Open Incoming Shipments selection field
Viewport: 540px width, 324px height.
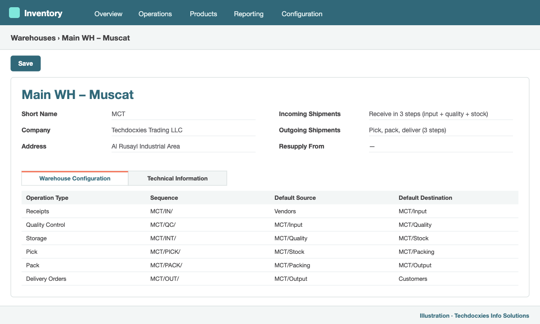pyautogui.click(x=441, y=114)
